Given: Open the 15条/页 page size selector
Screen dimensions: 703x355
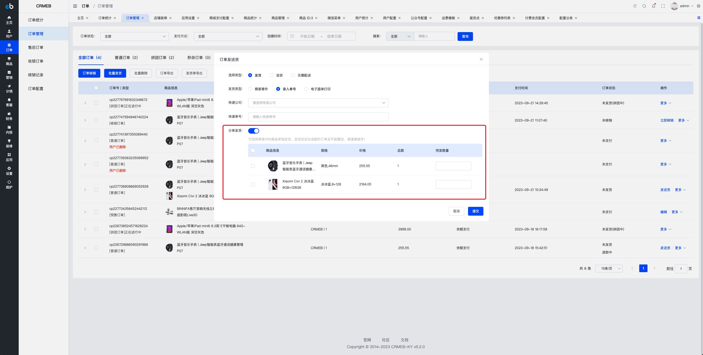Looking at the screenshot, I should click(609, 269).
